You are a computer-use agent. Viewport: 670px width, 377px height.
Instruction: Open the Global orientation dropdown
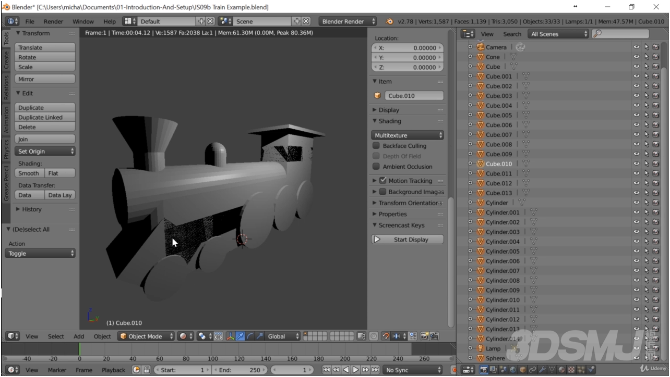coord(283,336)
